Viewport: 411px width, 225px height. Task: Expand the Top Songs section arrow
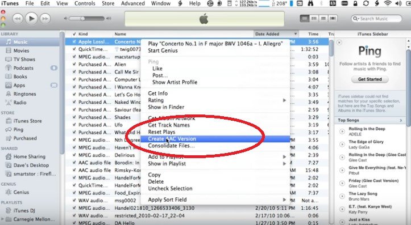(x=401, y=121)
